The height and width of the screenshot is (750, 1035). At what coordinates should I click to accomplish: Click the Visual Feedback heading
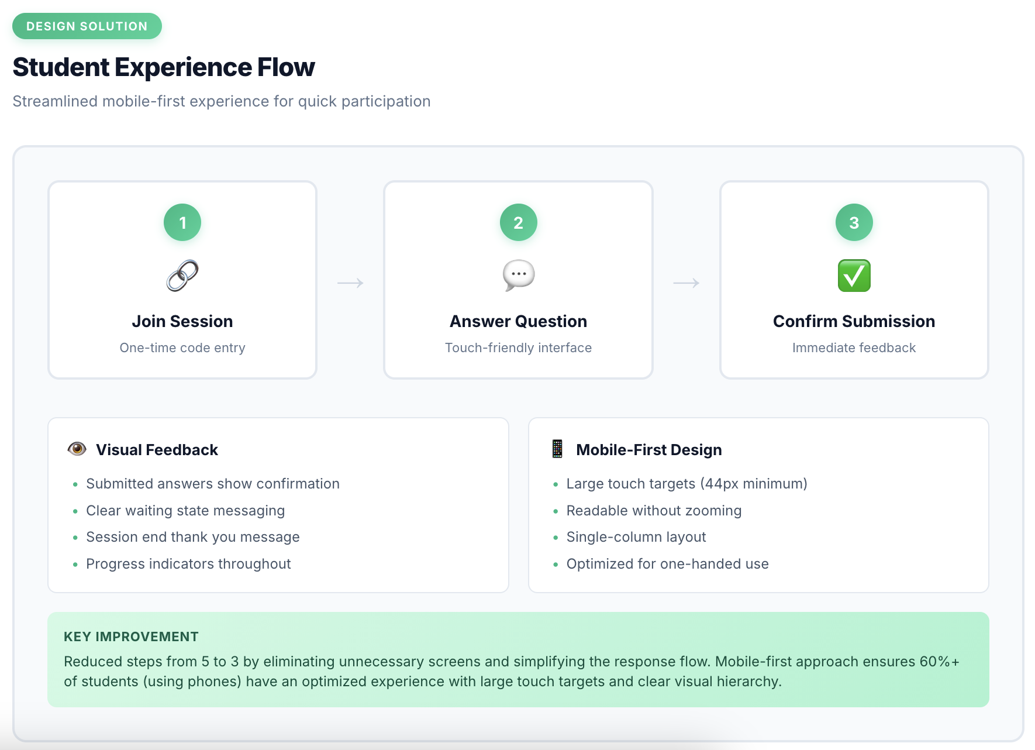click(x=157, y=450)
